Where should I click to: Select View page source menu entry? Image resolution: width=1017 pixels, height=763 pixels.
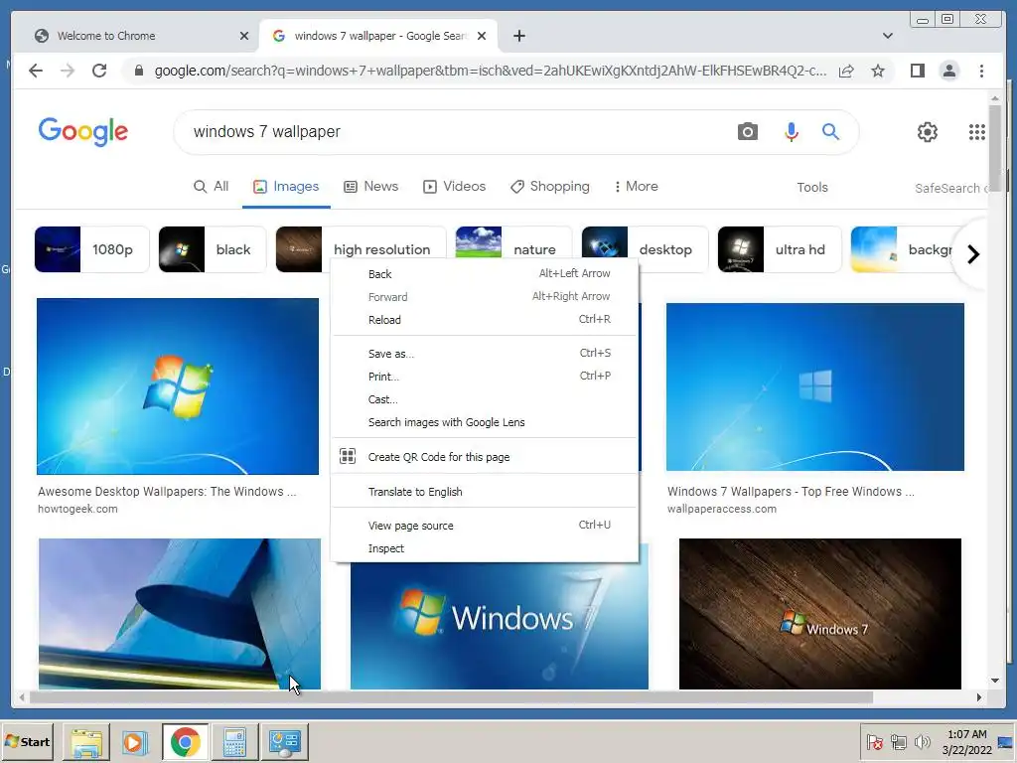(484, 526)
